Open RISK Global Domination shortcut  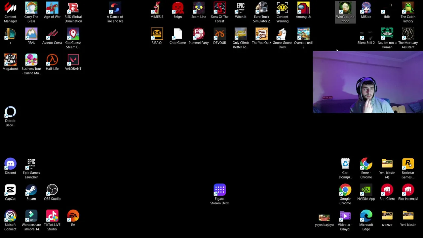pos(73,12)
